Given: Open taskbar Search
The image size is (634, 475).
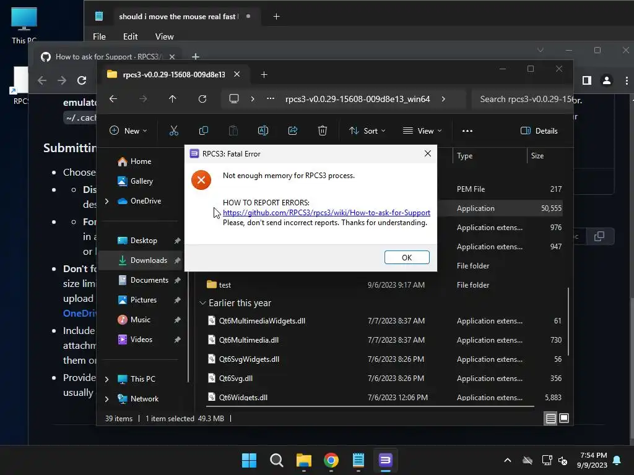Looking at the screenshot, I should (277, 460).
